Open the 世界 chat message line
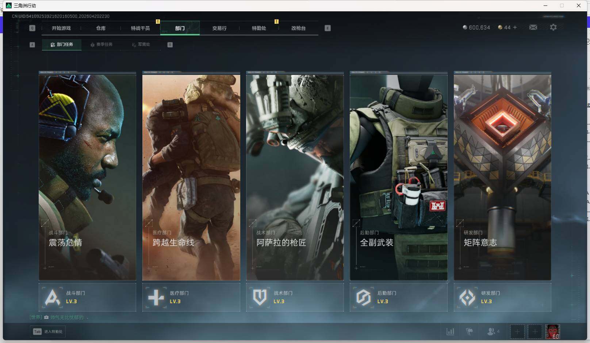The width and height of the screenshot is (590, 343). click(x=59, y=317)
